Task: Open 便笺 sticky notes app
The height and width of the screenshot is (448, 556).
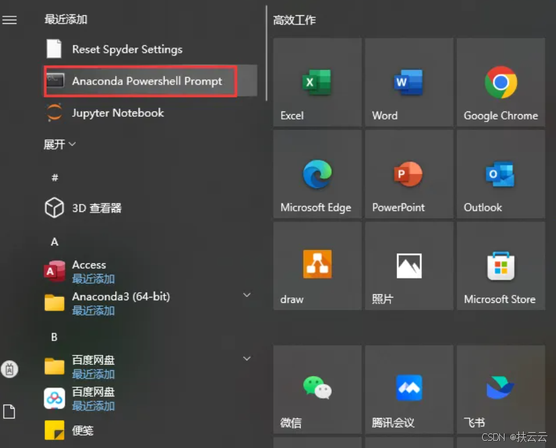Action: coord(150,430)
